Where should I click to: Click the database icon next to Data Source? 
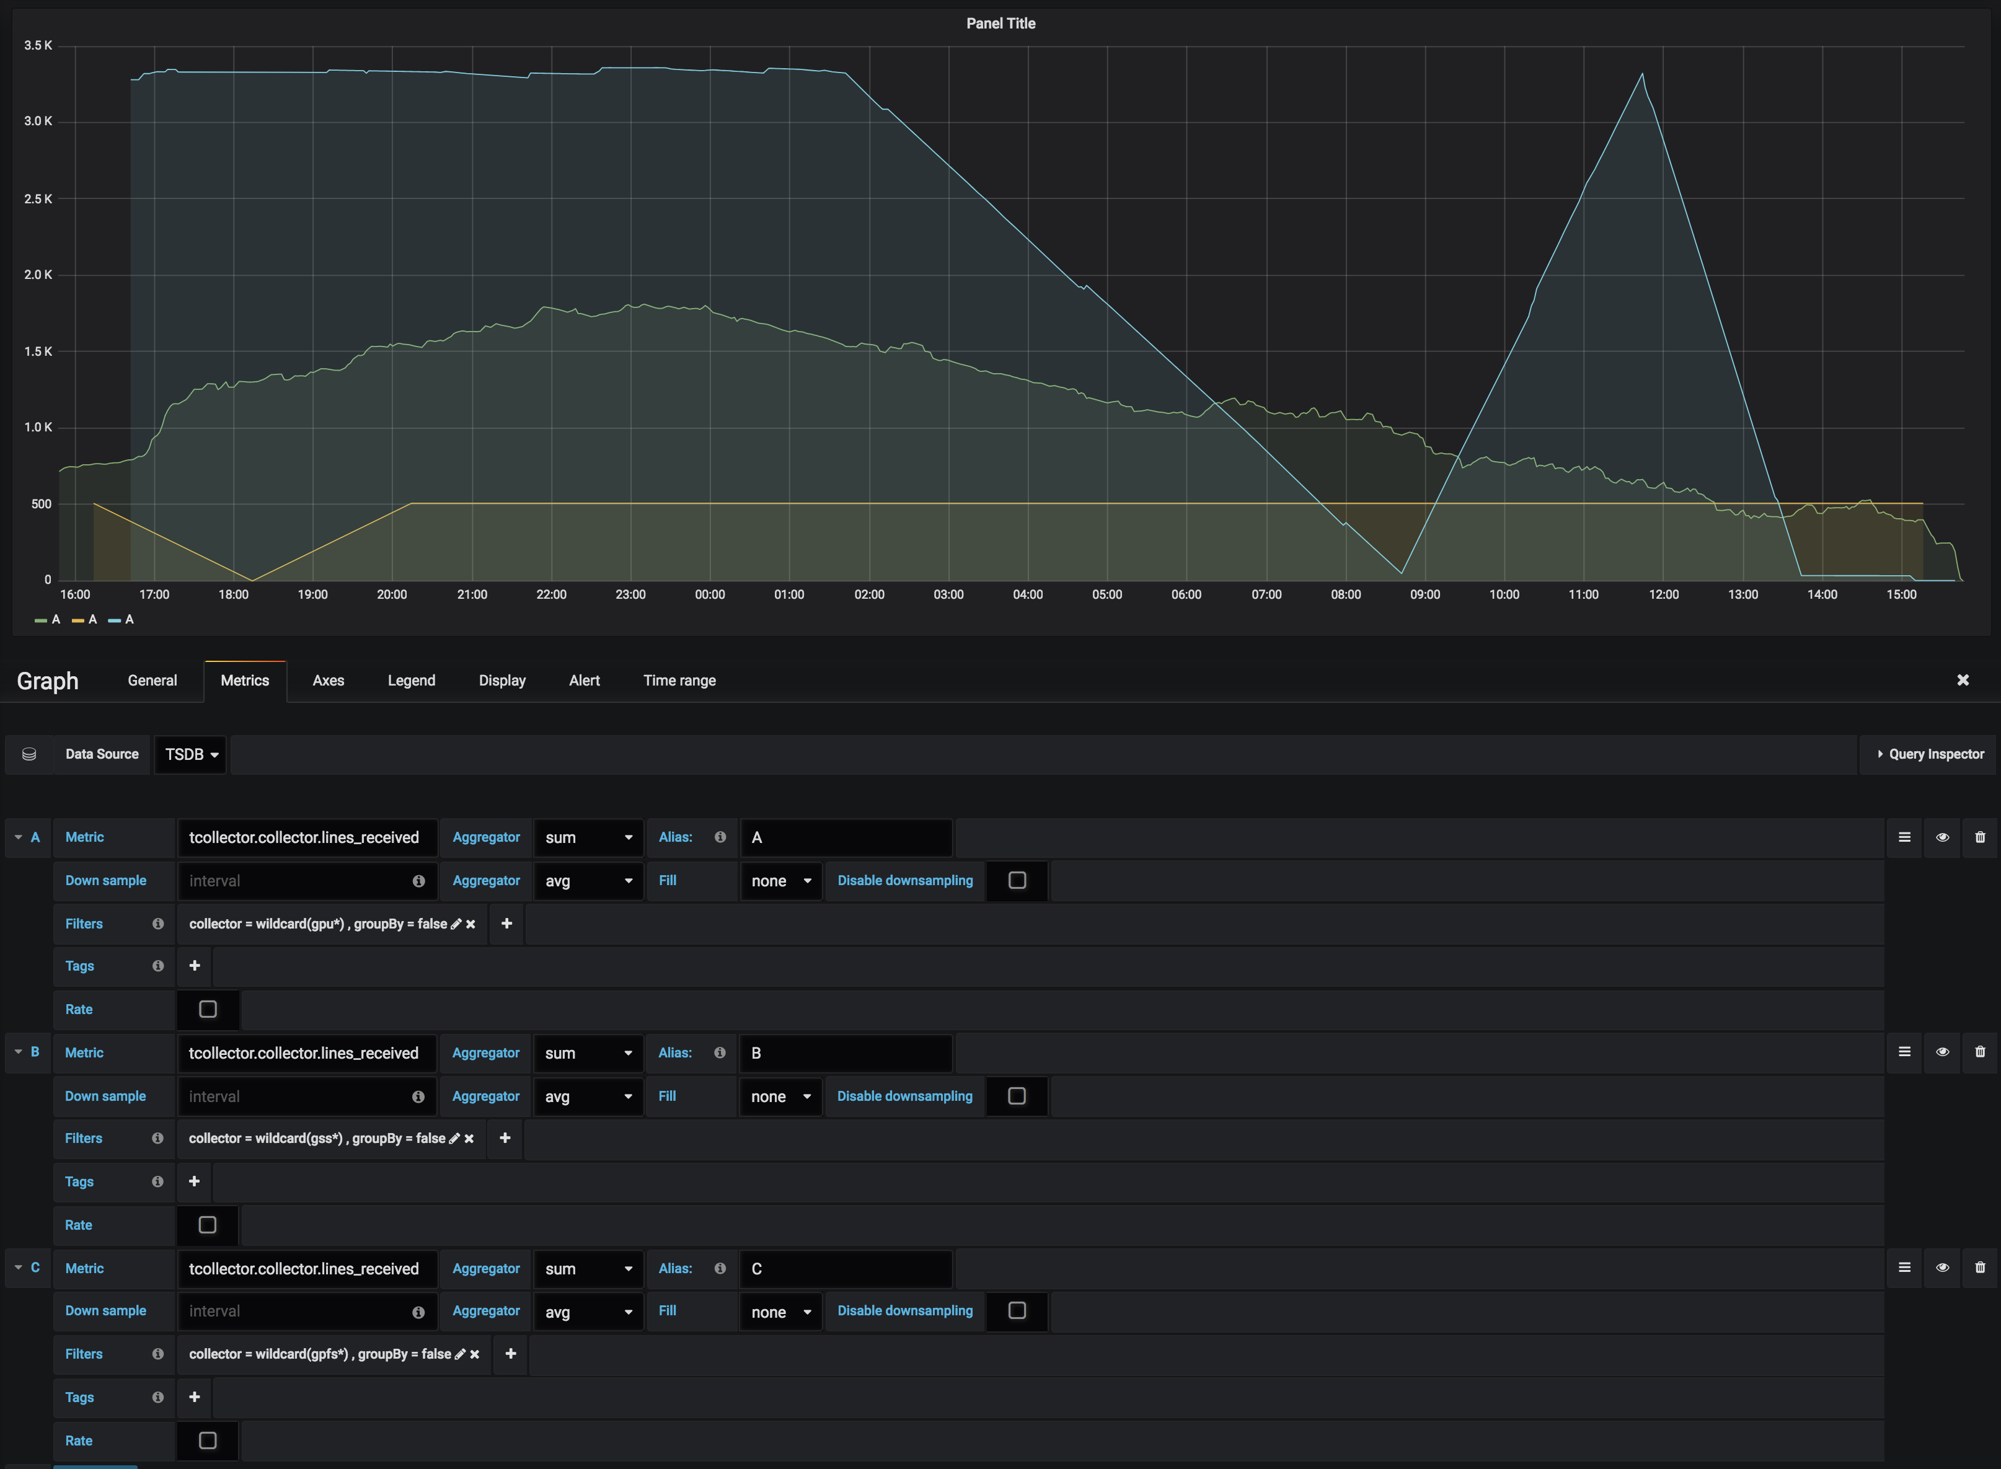(29, 754)
